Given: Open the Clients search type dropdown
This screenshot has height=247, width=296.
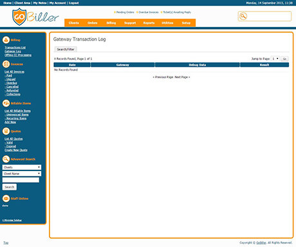Looking at the screenshot, I should click(22, 167).
